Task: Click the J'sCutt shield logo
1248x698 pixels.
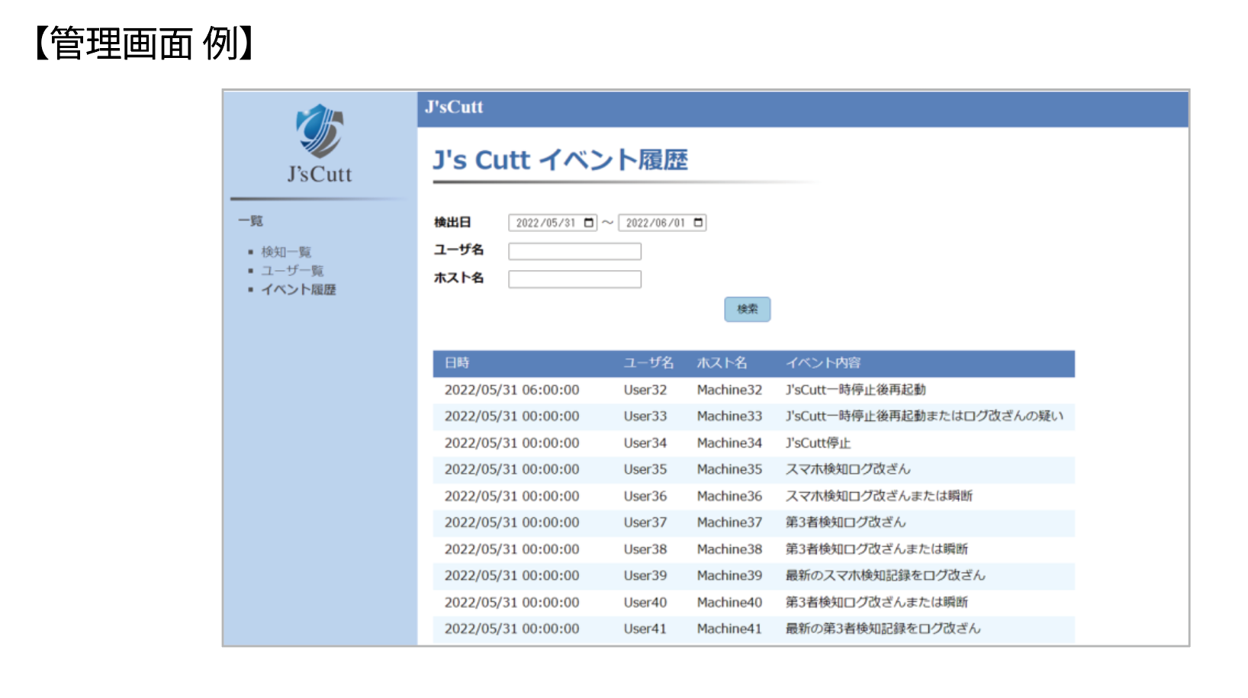Action: (x=320, y=130)
